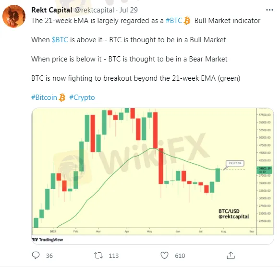Image resolution: width=280 pixels, height=268 pixels.
Task: Click the 39377.94 price label callout
Action: pos(235,163)
